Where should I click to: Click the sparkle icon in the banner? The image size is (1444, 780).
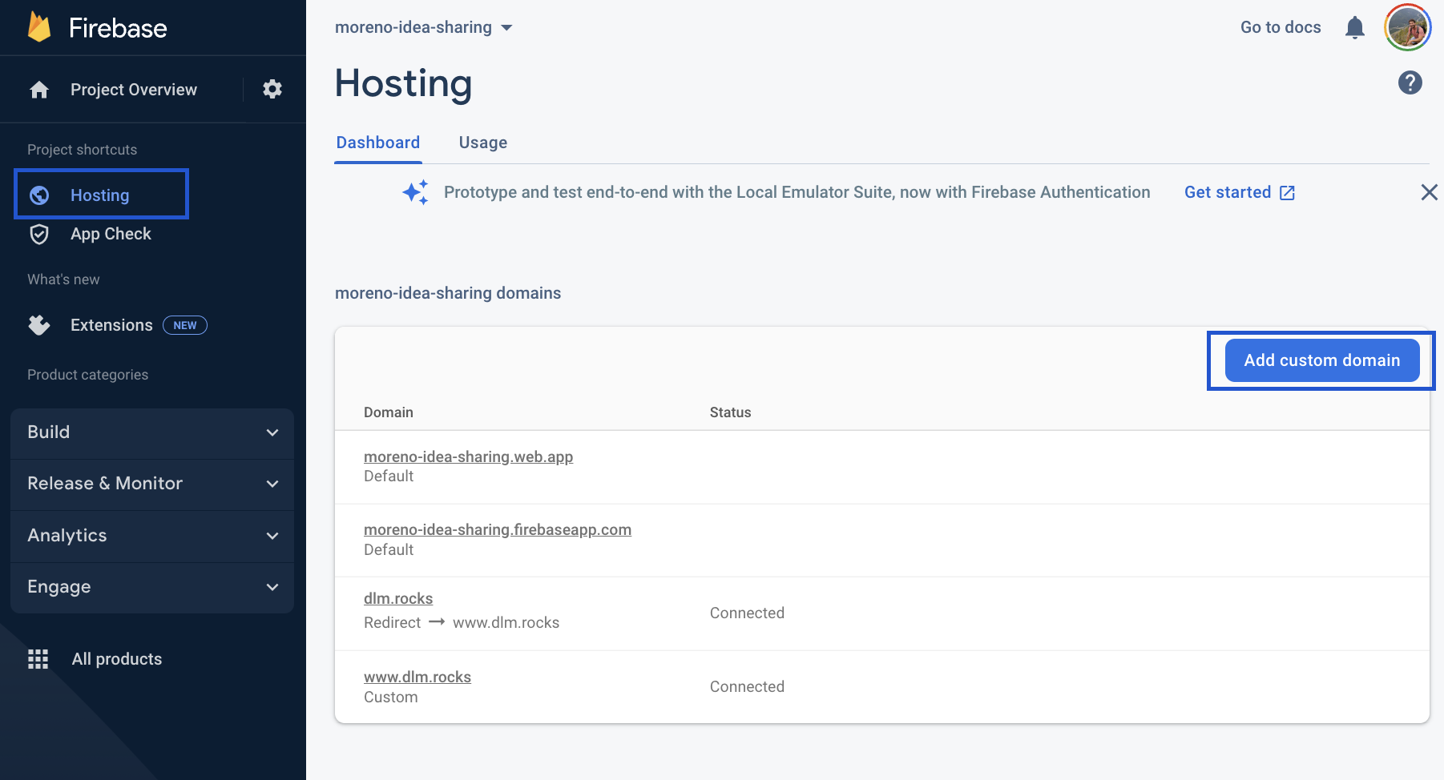[x=416, y=192]
